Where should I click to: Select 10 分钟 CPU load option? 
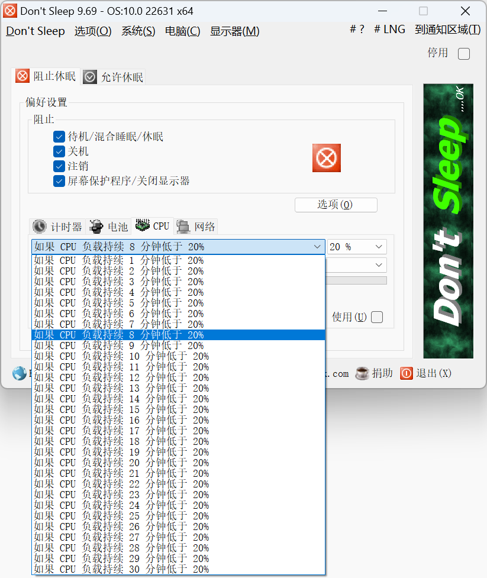point(179,357)
